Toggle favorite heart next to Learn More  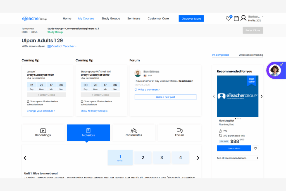255,148
